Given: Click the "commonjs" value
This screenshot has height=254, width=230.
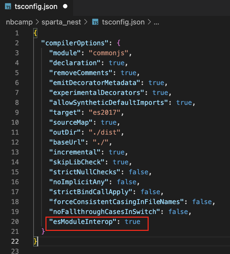Looking at the screenshot, I should click(x=108, y=53).
